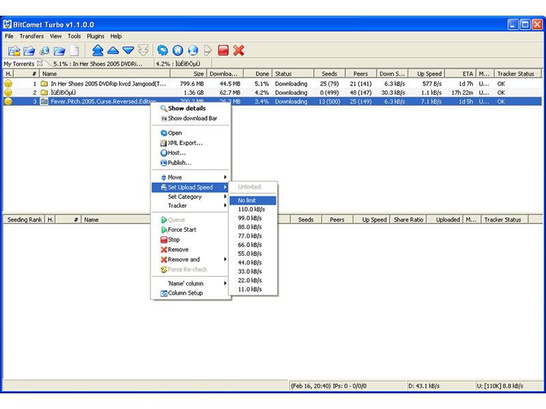Choose Open in context menu
The height and width of the screenshot is (409, 546).
point(190,133)
